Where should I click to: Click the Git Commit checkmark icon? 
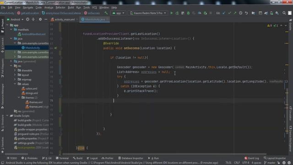pos(229,13)
